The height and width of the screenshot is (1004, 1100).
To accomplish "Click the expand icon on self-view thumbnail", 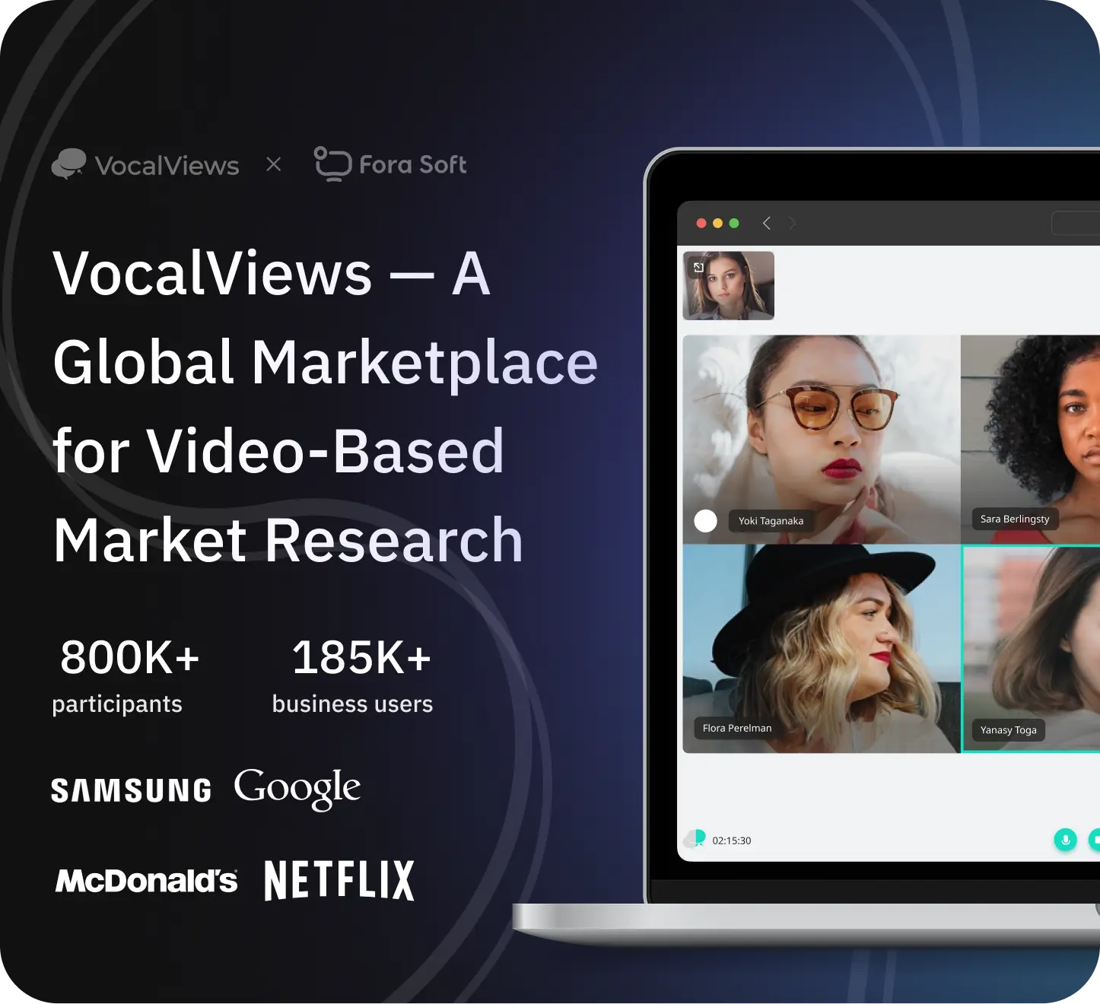I will [698, 267].
